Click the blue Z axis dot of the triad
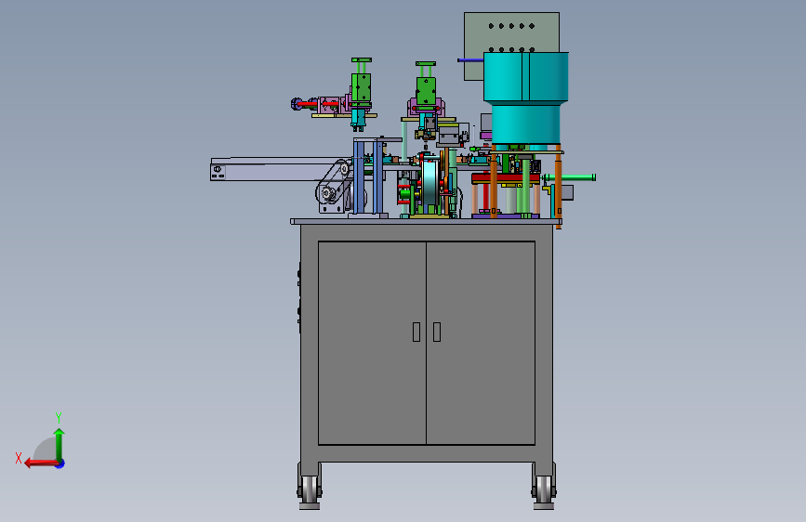The width and height of the screenshot is (806, 522). (x=60, y=463)
